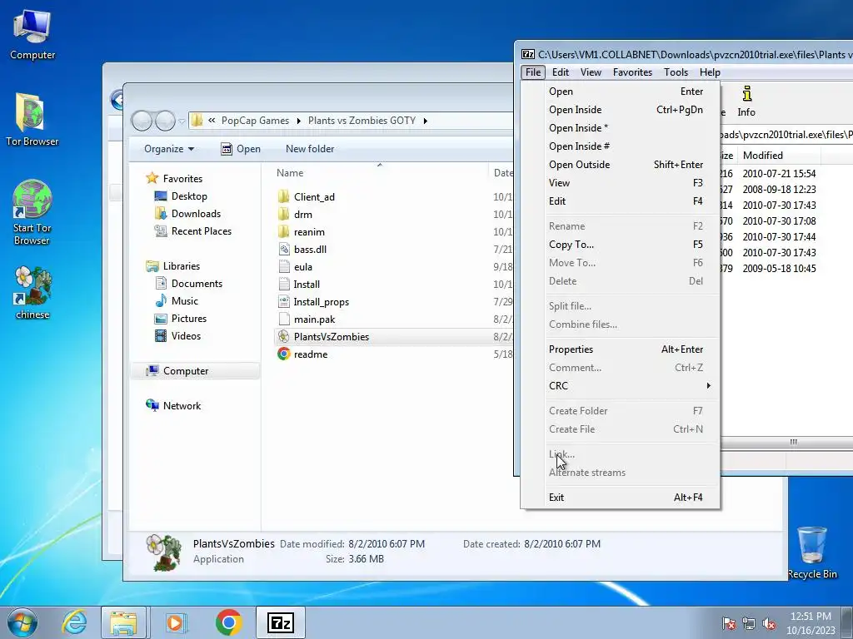
Task: Launch Google Chrome from taskbar
Action: pos(228,622)
